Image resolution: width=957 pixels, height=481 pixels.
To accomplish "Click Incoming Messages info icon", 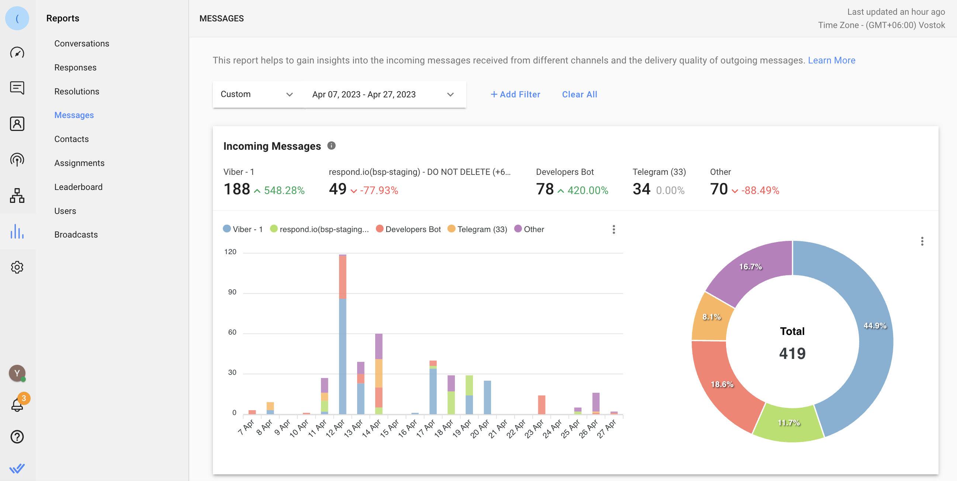I will pos(331,146).
